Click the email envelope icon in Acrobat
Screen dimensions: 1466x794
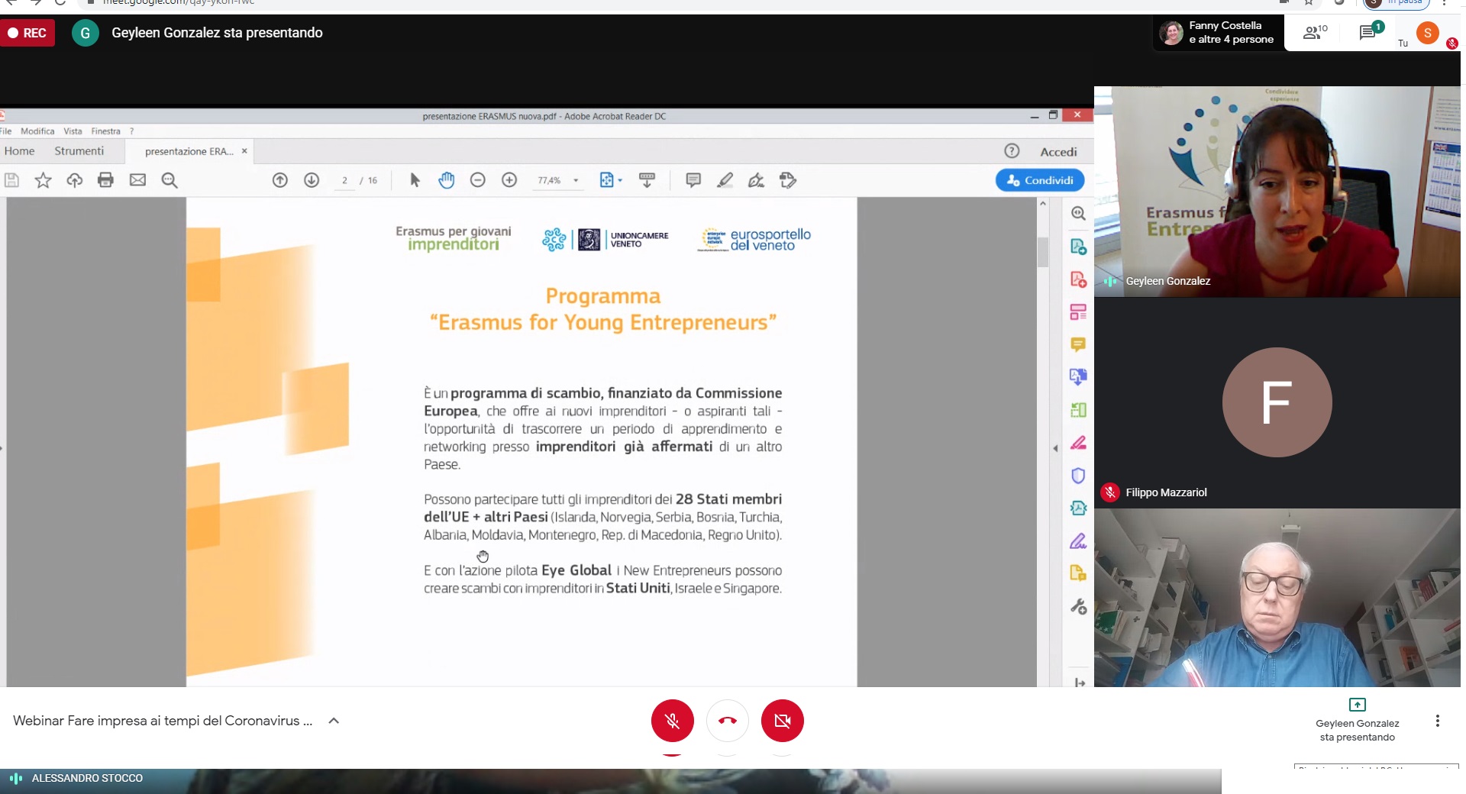[137, 180]
